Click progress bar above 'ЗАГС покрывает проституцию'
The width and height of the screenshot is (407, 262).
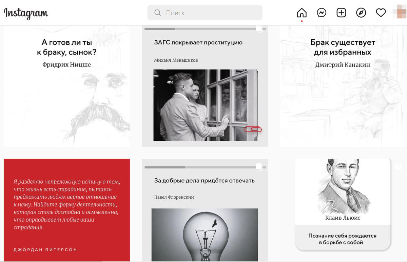pos(205,29)
